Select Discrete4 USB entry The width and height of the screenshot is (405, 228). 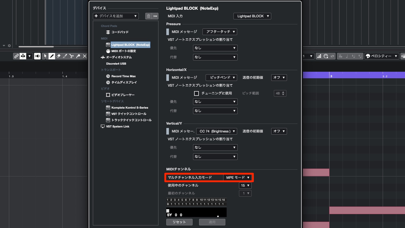pos(116,64)
